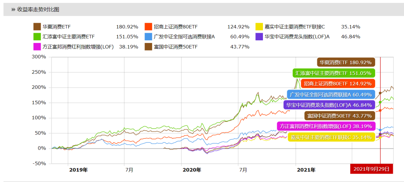Click the 46.84% value in legend
The image size is (404, 182).
351,37
